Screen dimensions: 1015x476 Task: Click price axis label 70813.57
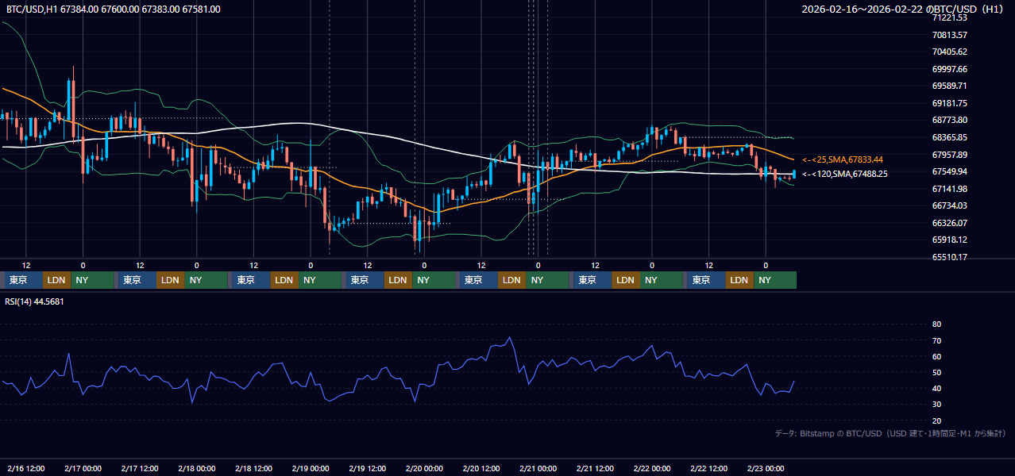[x=949, y=35]
